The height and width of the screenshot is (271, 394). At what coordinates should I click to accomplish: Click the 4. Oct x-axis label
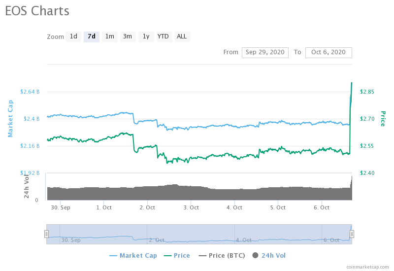[x=234, y=207]
